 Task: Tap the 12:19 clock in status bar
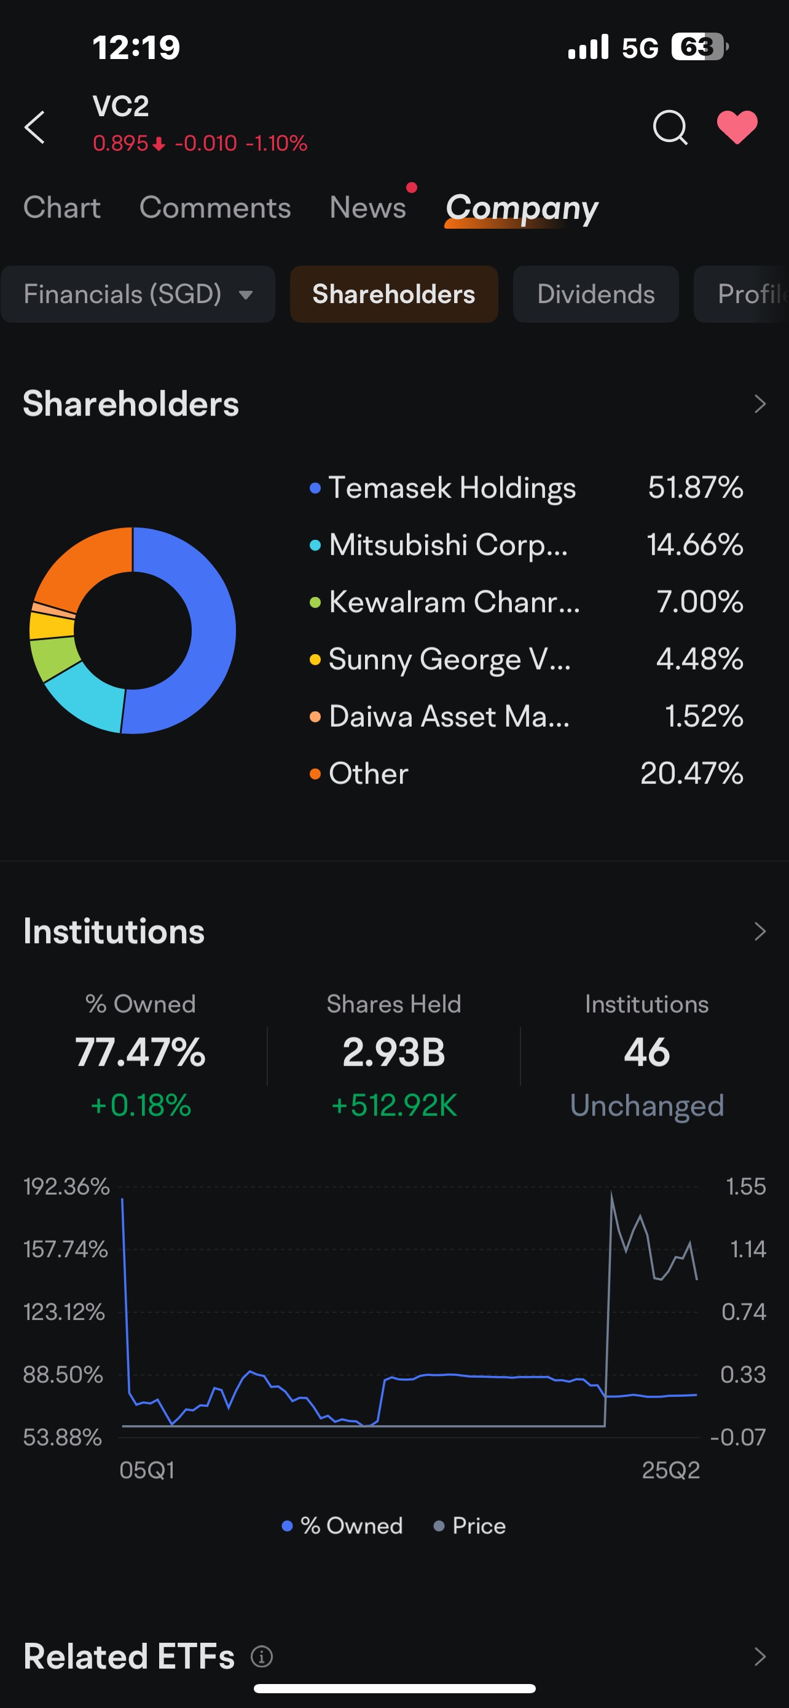[136, 47]
